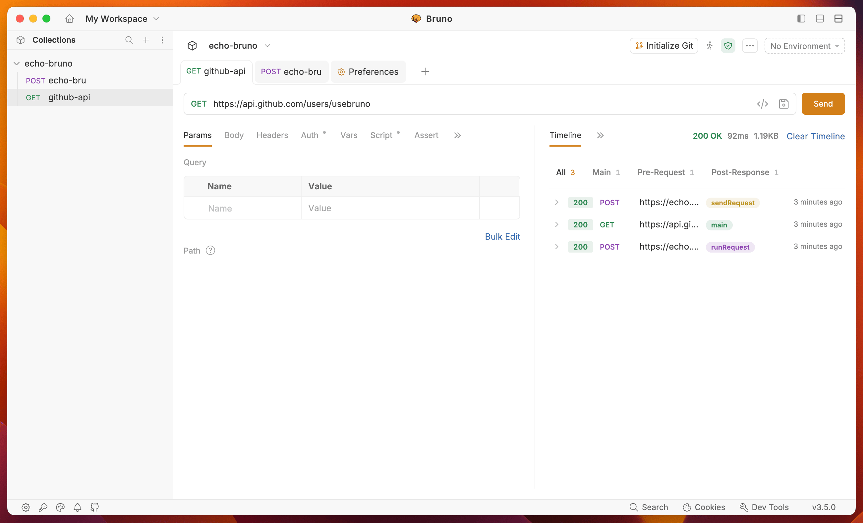863x523 pixels.
Task: Select the GET github-api tab
Action: coord(216,71)
